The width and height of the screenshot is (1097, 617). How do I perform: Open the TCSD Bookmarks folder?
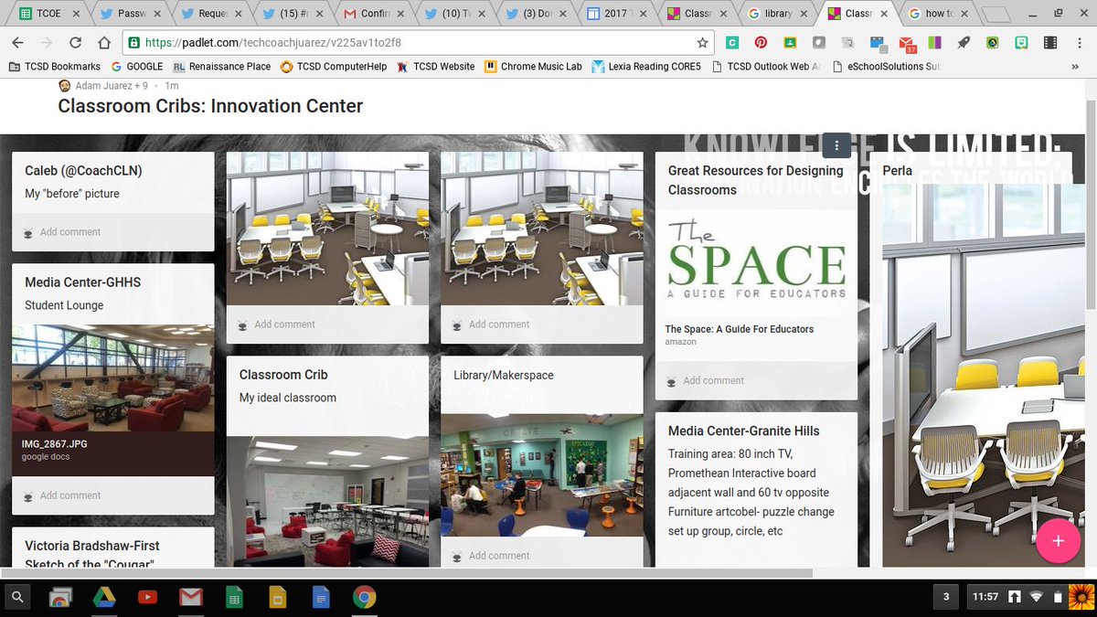54,67
